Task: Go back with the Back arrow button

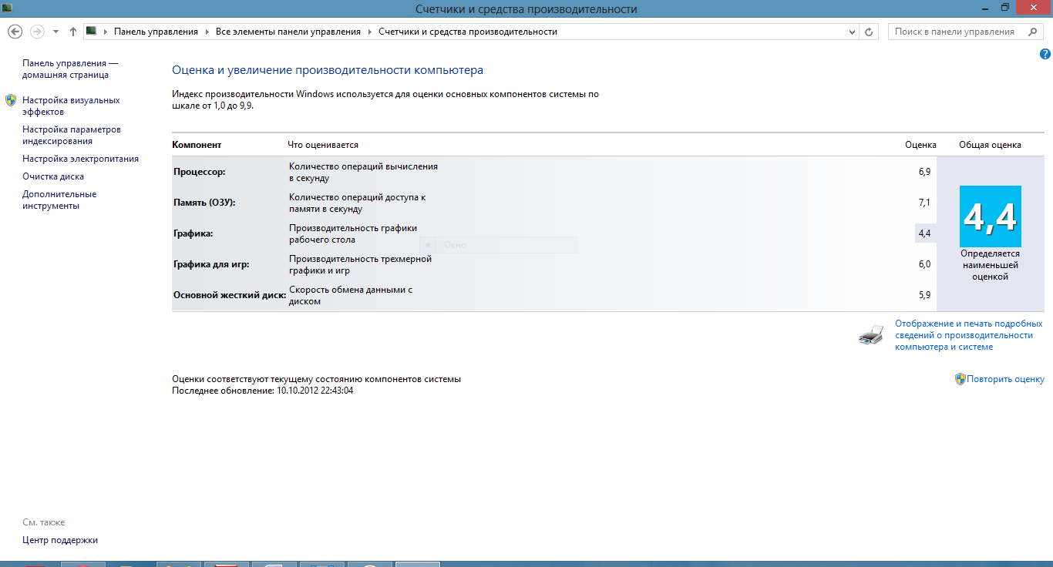Action: coord(15,32)
